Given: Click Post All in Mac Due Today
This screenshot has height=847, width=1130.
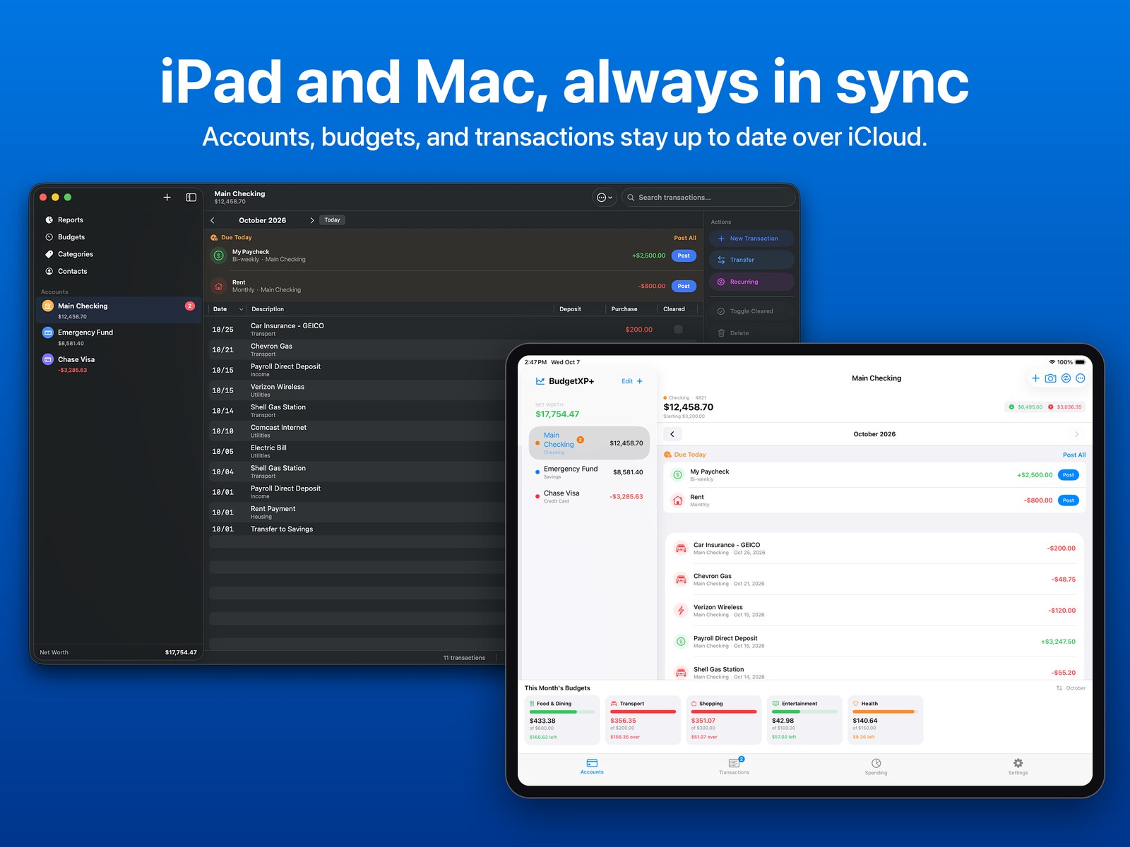Looking at the screenshot, I should click(x=684, y=238).
